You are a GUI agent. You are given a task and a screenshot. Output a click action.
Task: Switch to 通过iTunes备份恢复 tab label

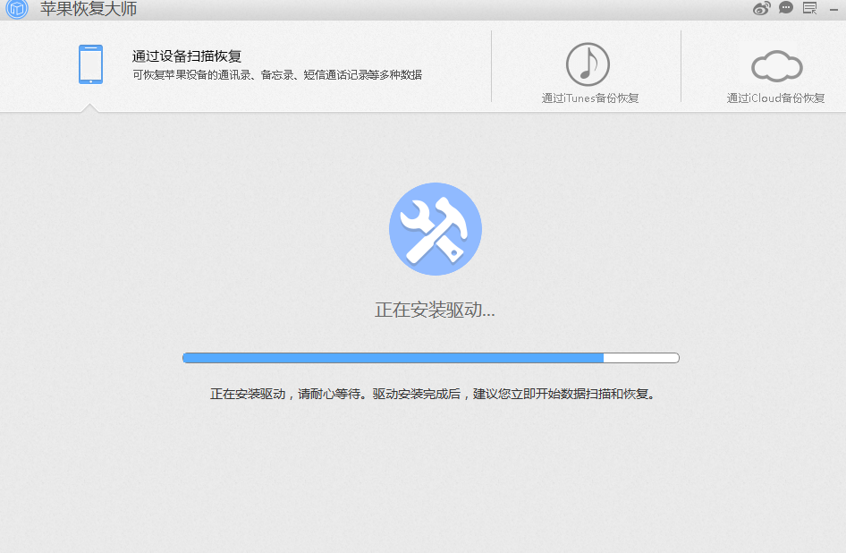pyautogui.click(x=590, y=98)
